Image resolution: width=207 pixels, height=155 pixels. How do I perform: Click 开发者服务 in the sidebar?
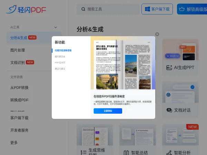(x=19, y=130)
